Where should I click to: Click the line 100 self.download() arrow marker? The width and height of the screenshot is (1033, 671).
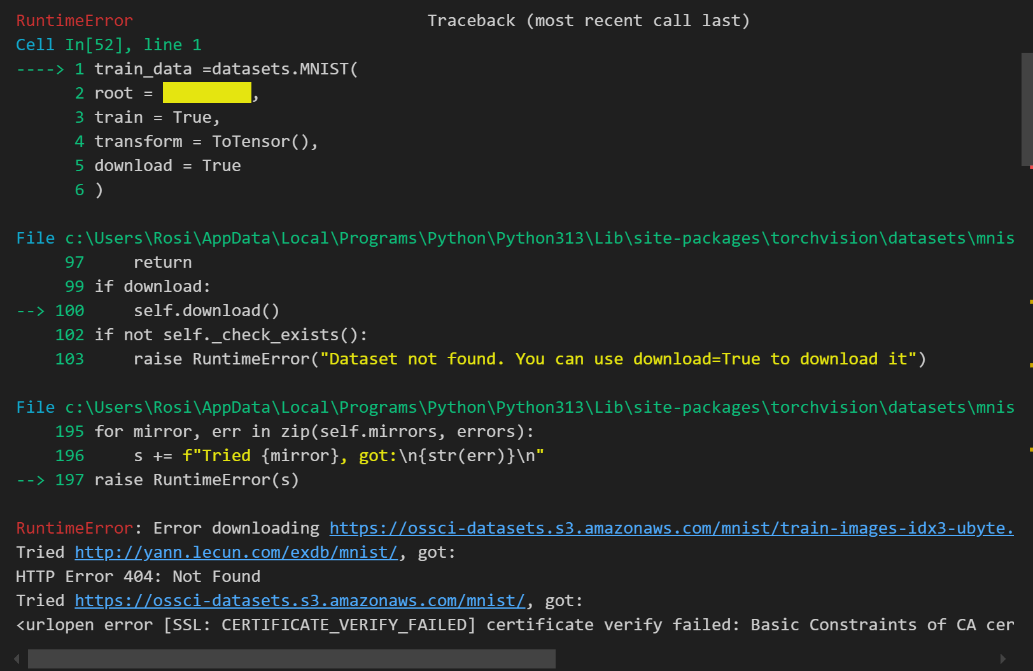coord(30,311)
